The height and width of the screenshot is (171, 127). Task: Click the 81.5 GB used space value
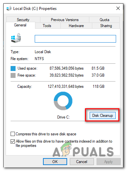(98, 68)
